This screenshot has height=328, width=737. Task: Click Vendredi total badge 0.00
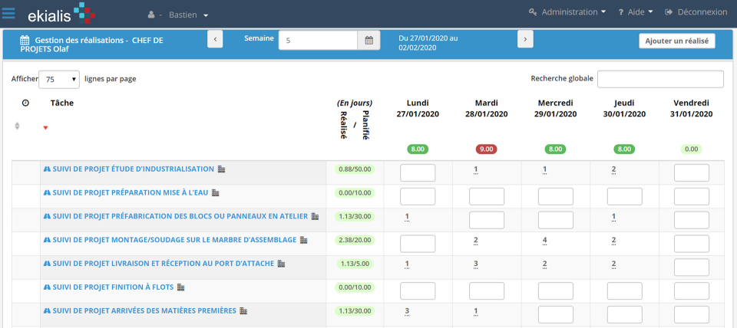point(691,149)
